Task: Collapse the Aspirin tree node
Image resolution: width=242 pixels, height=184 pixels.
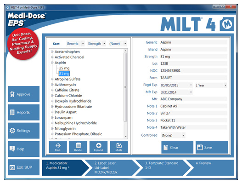Action: 52,63
